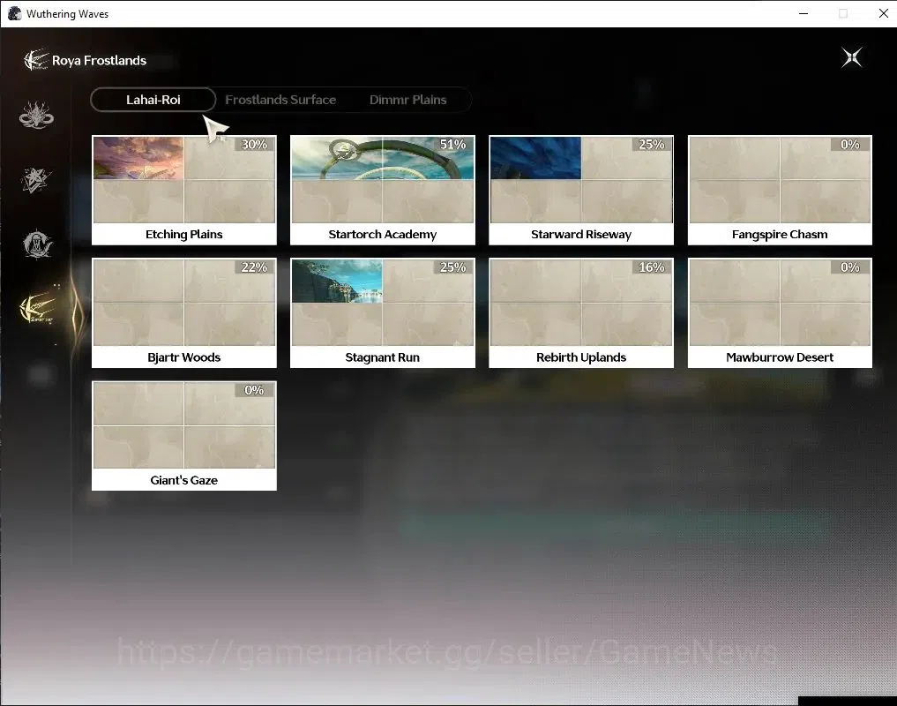Open the Stagnant Run card
This screenshot has width=897, height=706.
[x=383, y=312]
